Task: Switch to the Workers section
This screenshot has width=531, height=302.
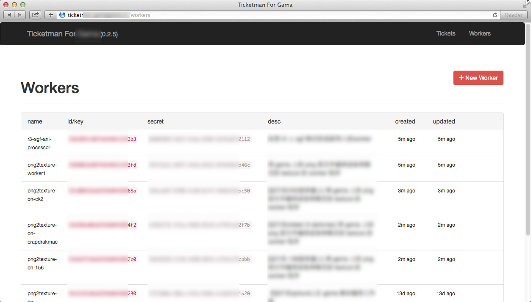Action: (x=480, y=33)
